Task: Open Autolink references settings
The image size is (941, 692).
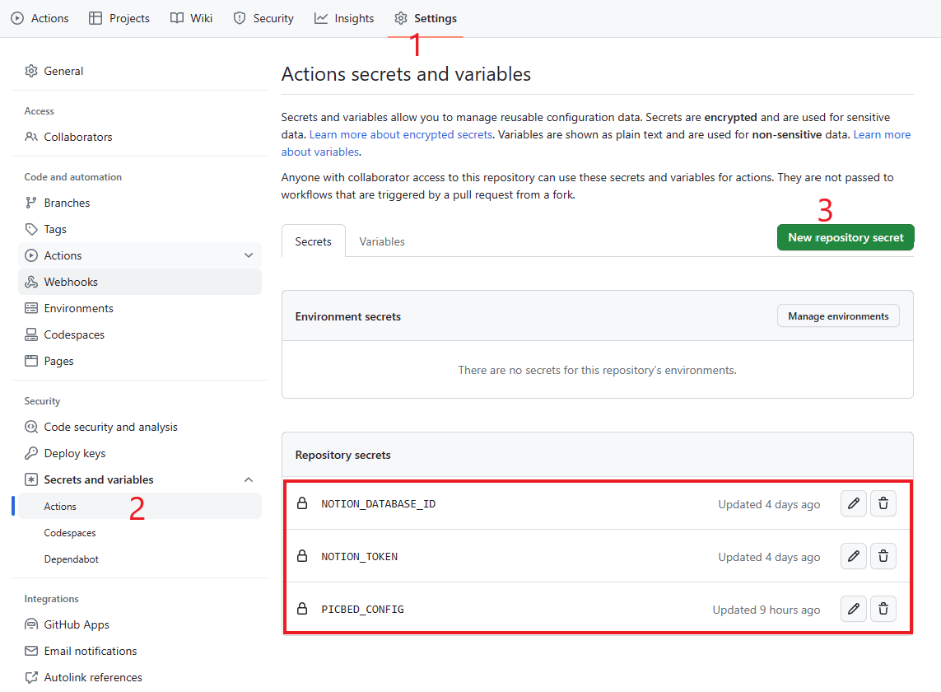Action: pos(140,677)
